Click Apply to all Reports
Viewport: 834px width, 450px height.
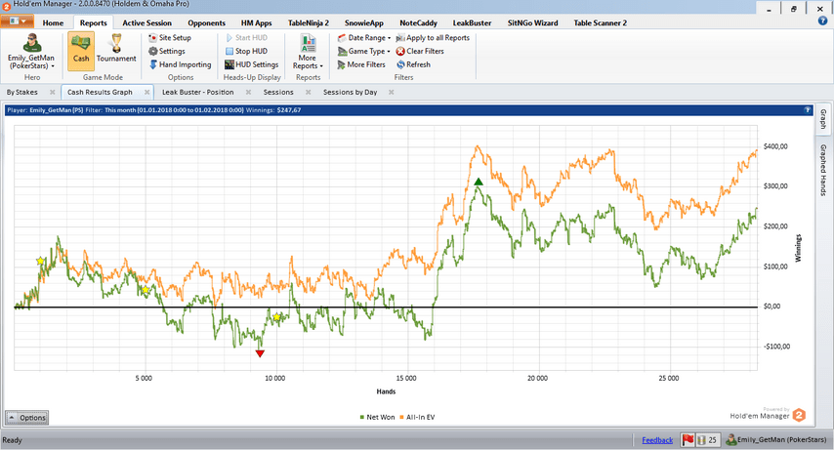pyautogui.click(x=433, y=38)
